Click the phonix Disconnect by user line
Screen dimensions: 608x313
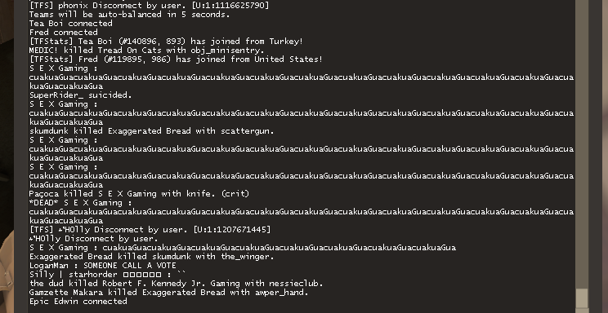tap(149, 6)
